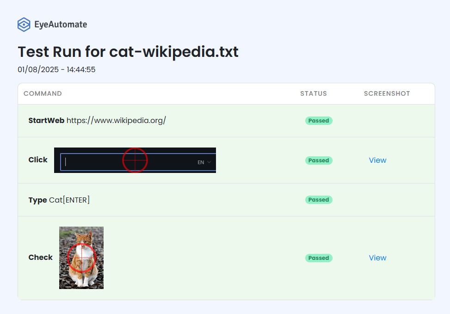This screenshot has height=314, width=450.
Task: Click the red crosshair target on the cat image
Action: (x=82, y=258)
